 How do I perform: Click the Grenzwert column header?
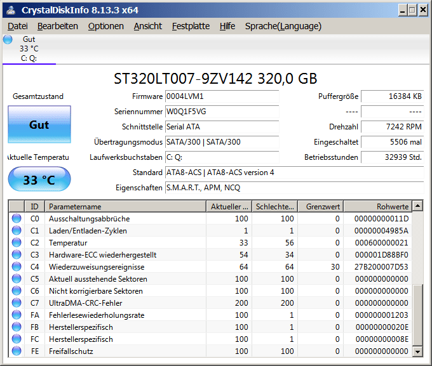[320, 206]
